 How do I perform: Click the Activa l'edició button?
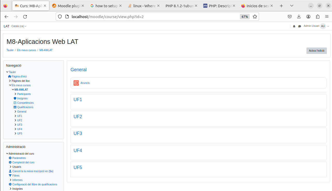pos(316,51)
